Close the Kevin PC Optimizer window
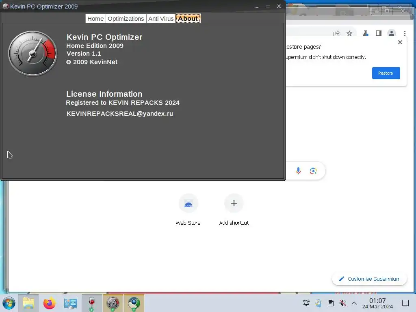The width and height of the screenshot is (416, 312). 279,6
